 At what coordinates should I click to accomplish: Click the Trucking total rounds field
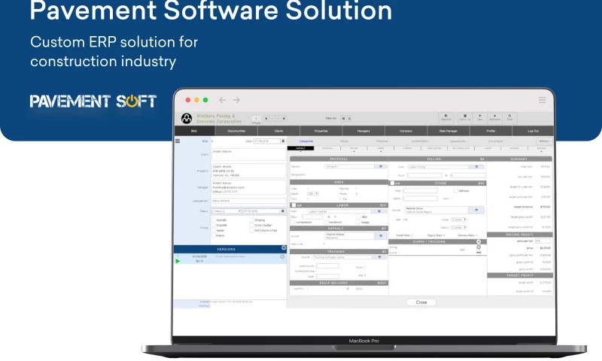tap(327, 265)
